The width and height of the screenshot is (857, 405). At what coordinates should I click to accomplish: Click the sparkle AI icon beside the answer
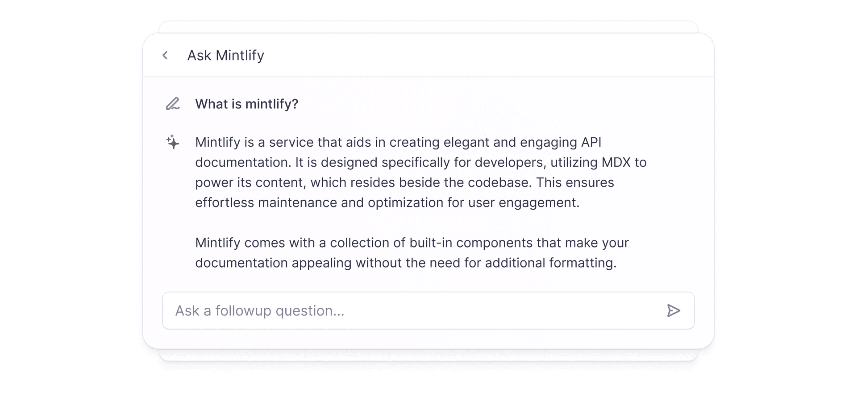point(173,142)
